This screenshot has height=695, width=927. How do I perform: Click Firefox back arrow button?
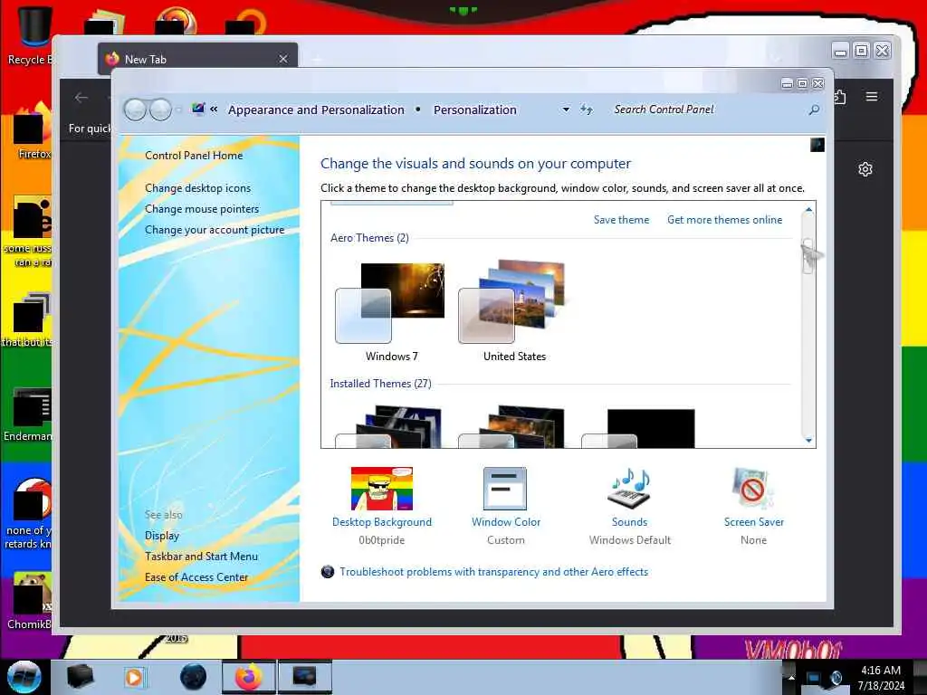point(81,98)
